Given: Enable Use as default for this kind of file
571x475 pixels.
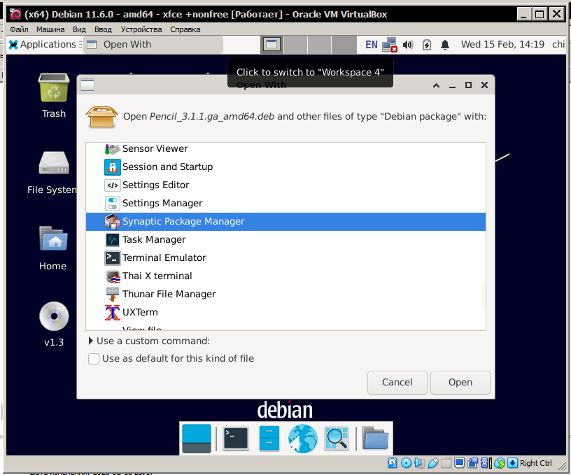Looking at the screenshot, I should (94, 359).
